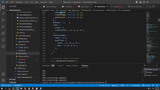Click Go Live in status bar

click(x=146, y=85)
